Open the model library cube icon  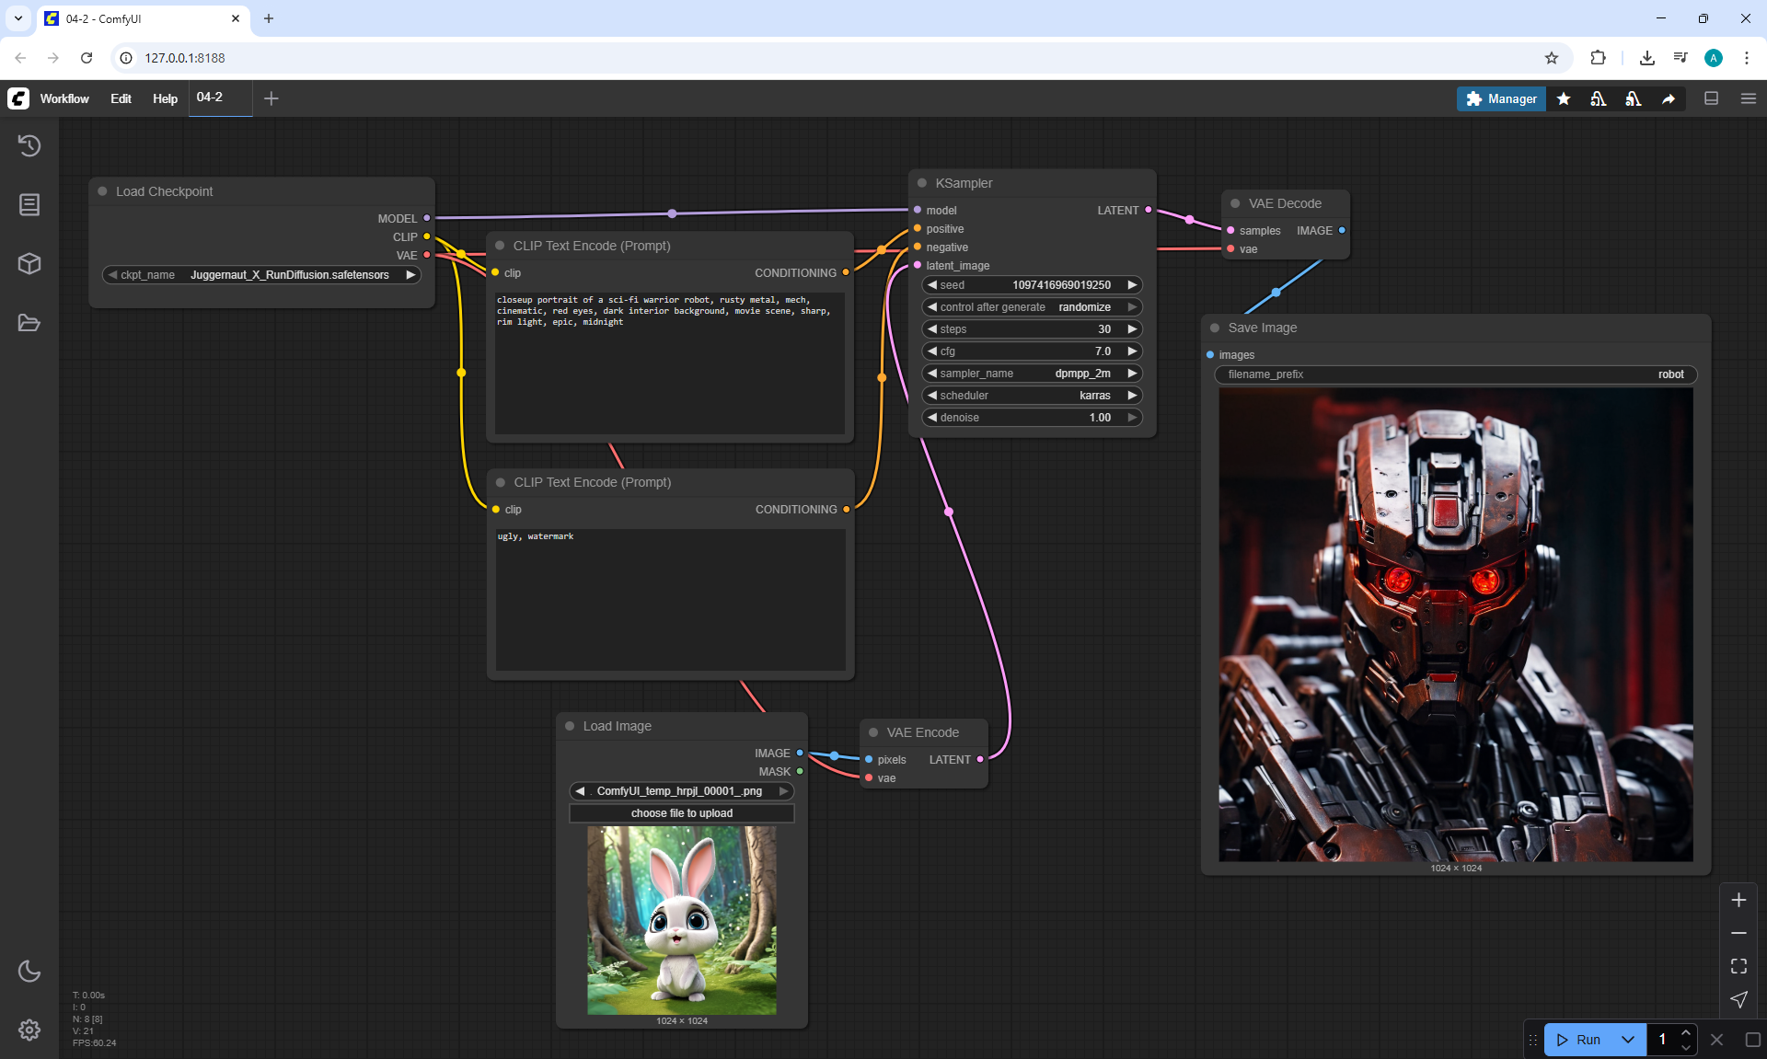coord(29,264)
